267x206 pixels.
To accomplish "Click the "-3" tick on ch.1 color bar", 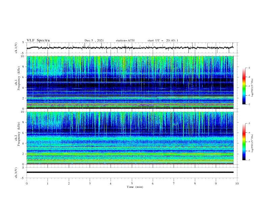I will [x=249, y=68].
